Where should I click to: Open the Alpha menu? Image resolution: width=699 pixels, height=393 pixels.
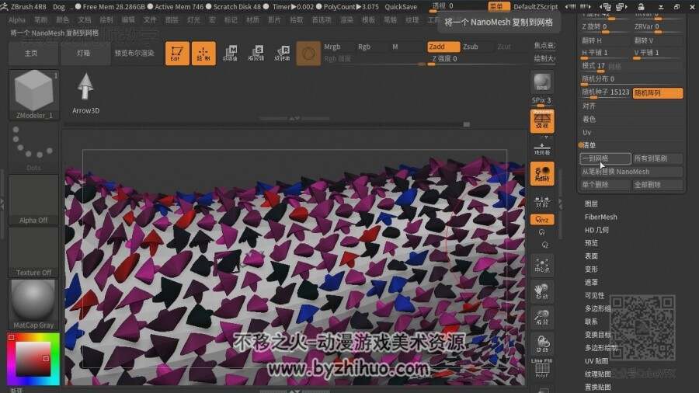tap(17, 20)
